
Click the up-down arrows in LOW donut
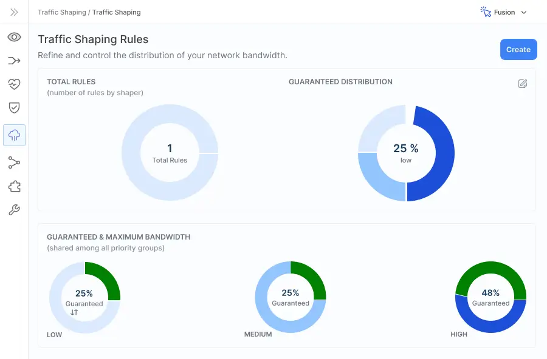[x=74, y=312]
